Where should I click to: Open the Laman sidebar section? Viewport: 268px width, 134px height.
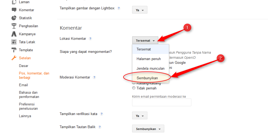coord(24,2)
